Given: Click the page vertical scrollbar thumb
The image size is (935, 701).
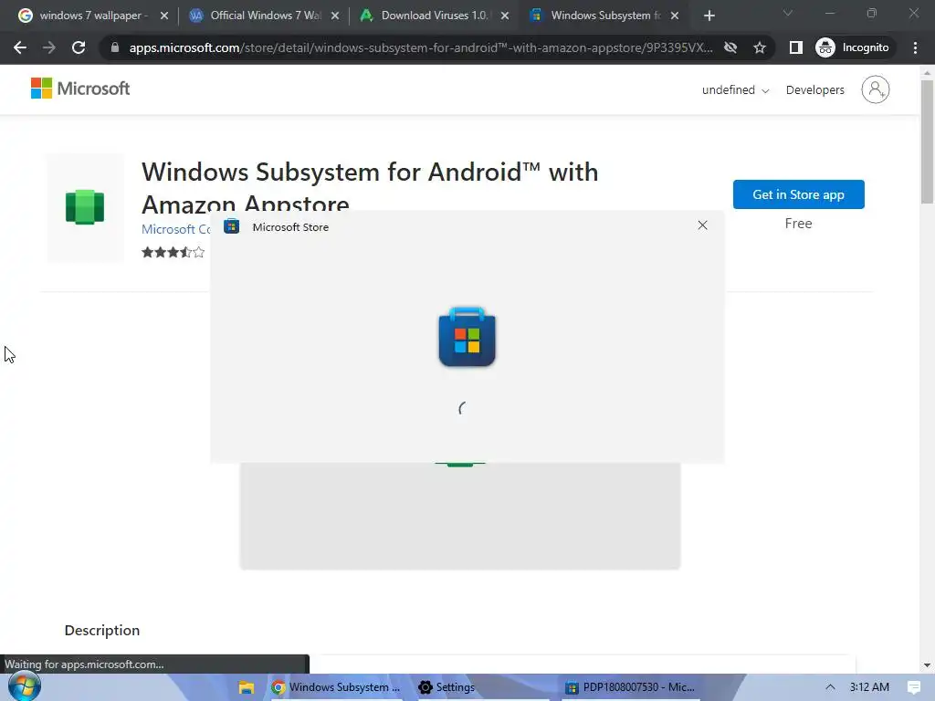Looking at the screenshot, I should 927,141.
